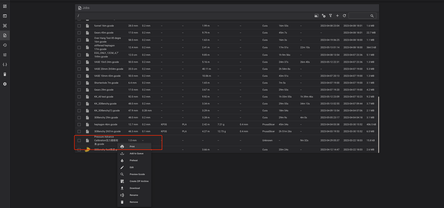Click file icon of VASE 10x5 24m.gcode
This screenshot has height=208, width=444.
(88, 62)
